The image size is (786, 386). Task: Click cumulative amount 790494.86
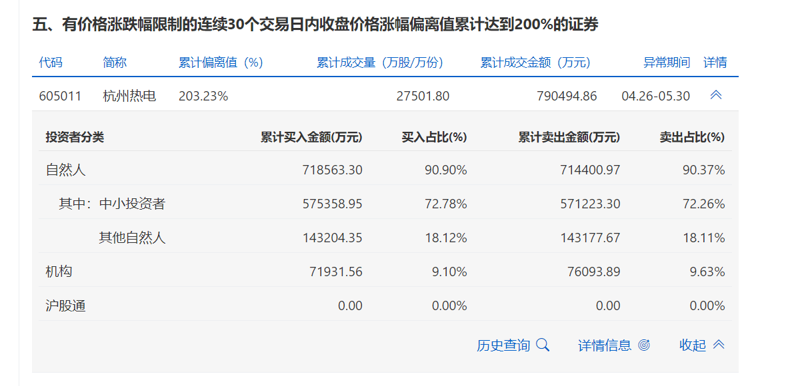pyautogui.click(x=567, y=96)
